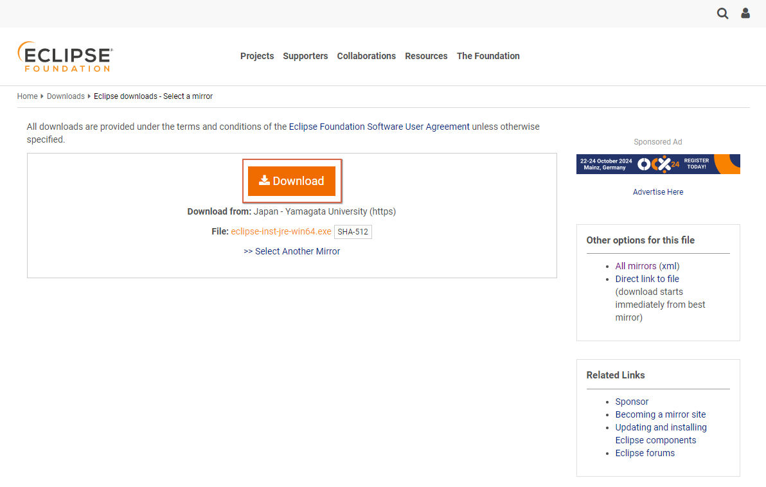
Task: Expand The Foundation menu
Action: (488, 56)
